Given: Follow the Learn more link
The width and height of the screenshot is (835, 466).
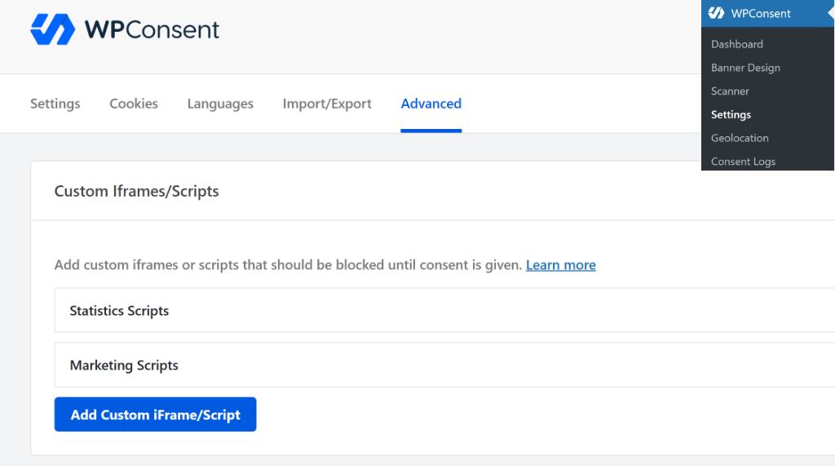Looking at the screenshot, I should coord(561,265).
